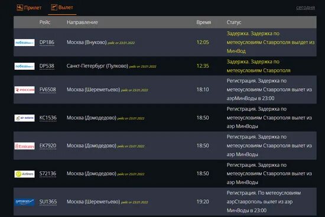This screenshot has width=325, height=217.
Task: Select Москва (Шереметьево) destination of SU1365
Action: coord(93,202)
